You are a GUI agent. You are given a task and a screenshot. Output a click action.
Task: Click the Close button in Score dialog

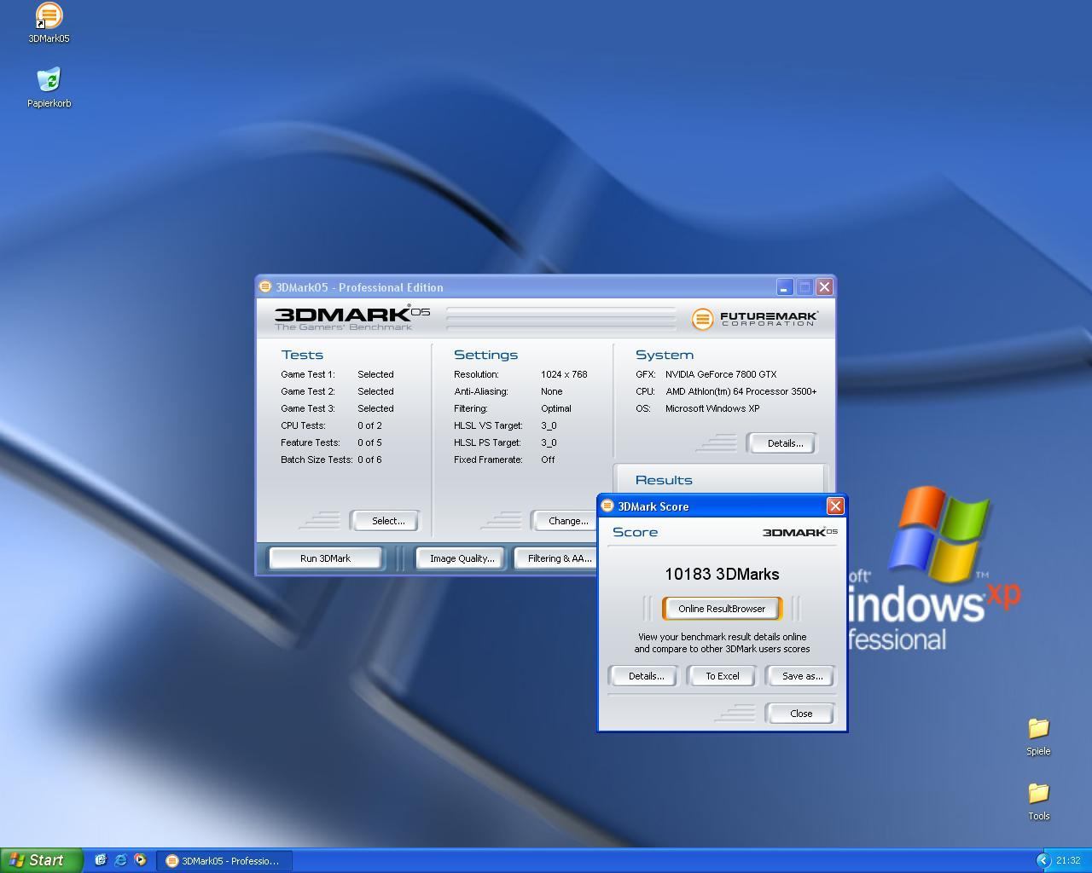[801, 714]
